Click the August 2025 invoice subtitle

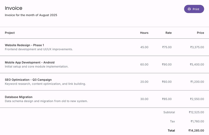[31, 15]
